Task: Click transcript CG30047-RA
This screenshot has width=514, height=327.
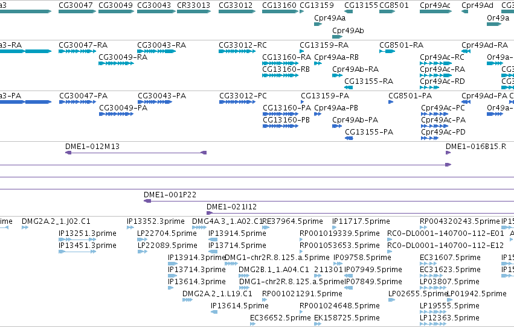Action: click(x=77, y=51)
